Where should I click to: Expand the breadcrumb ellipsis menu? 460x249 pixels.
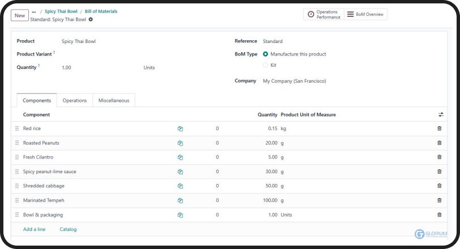click(x=34, y=12)
